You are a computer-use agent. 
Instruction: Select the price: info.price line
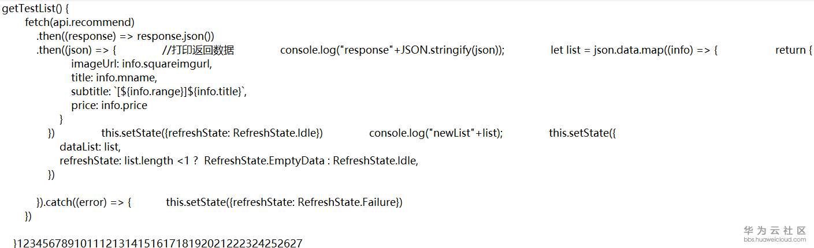coord(109,106)
